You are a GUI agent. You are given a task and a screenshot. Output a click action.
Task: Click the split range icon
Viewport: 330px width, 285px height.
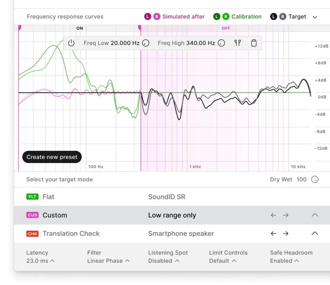pos(237,43)
